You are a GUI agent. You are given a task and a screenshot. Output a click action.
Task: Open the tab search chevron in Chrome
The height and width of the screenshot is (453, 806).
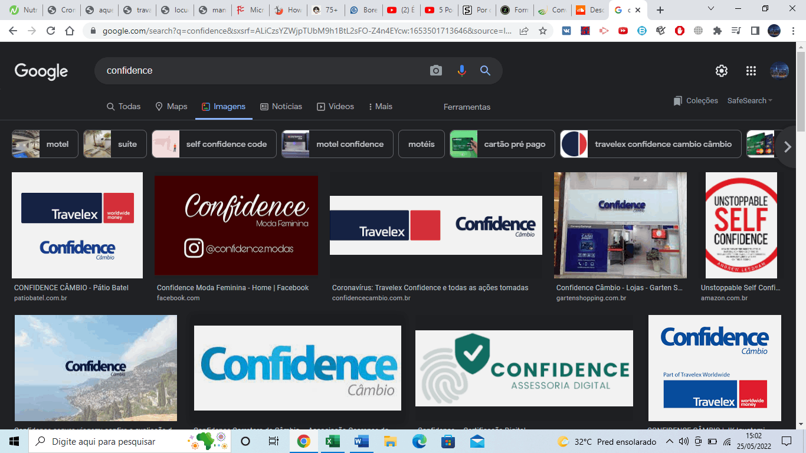tap(711, 9)
